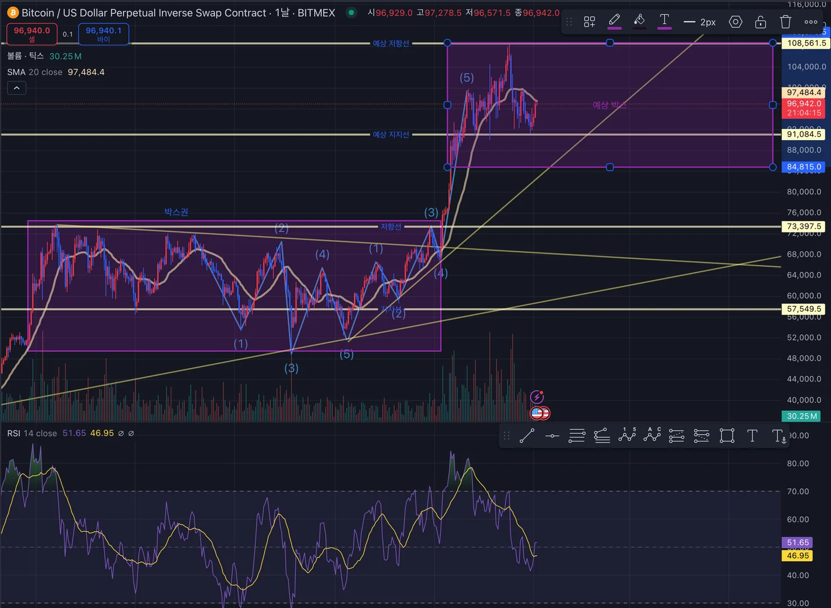The image size is (831, 608).
Task: Select the rectangle drawing tool
Action: point(727,436)
